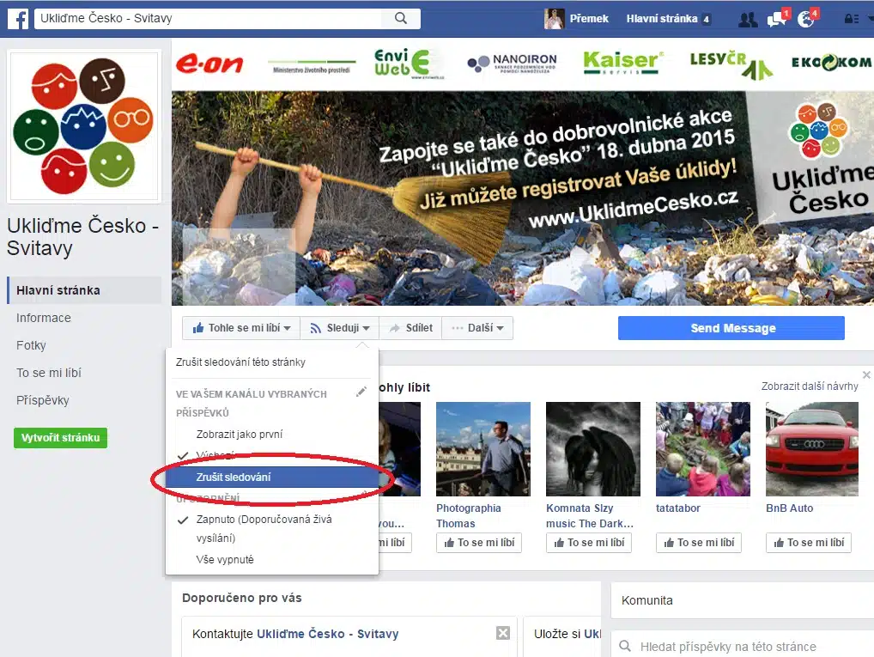The image size is (874, 657).
Task: Open the friend requests icon
Action: click(748, 20)
